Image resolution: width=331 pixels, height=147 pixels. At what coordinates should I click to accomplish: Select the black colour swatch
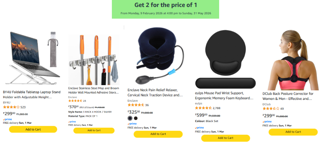[x=136, y=118]
